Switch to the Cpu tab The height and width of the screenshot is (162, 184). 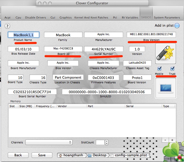coord(18,18)
